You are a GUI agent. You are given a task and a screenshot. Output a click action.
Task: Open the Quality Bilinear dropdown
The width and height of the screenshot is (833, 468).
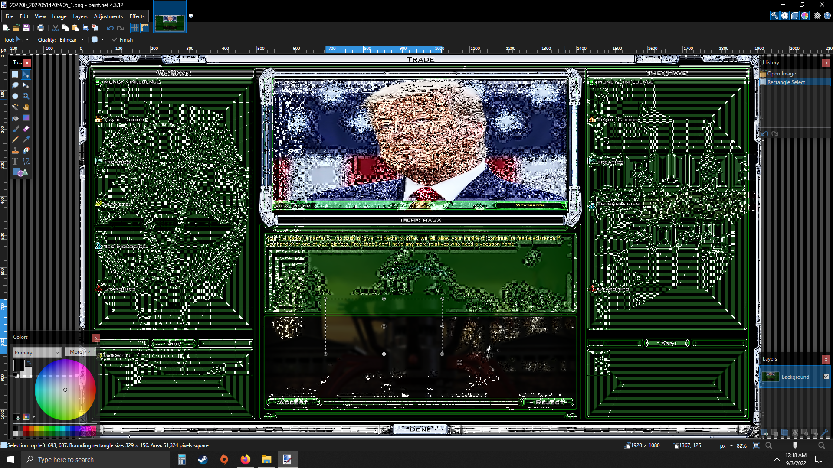point(72,39)
